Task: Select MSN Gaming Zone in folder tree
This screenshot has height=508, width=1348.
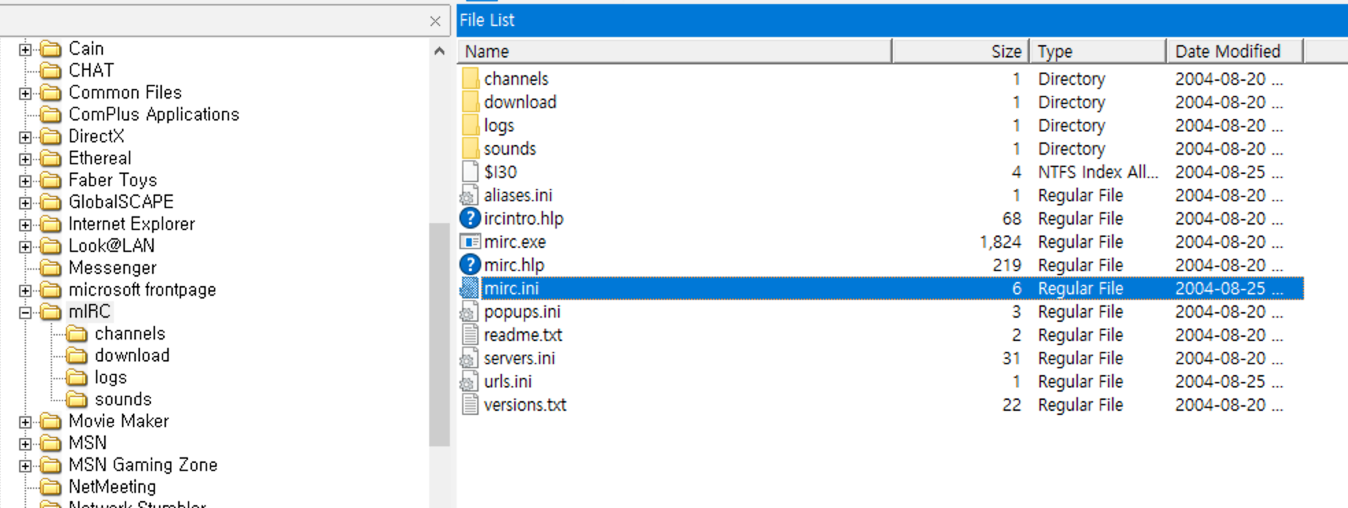Action: coord(143,465)
